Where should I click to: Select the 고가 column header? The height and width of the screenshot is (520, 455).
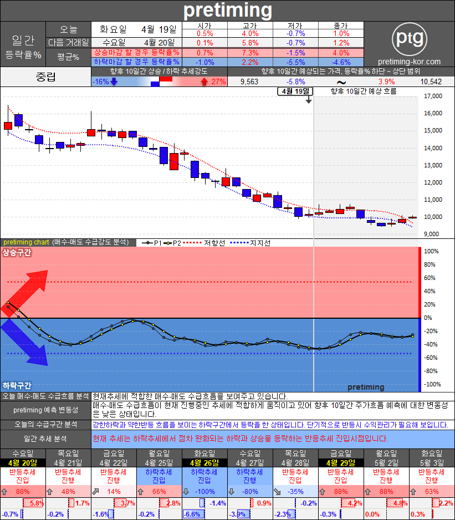[x=250, y=26]
